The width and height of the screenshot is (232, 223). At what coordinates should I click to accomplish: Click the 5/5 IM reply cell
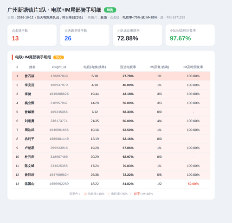pos(159,175)
